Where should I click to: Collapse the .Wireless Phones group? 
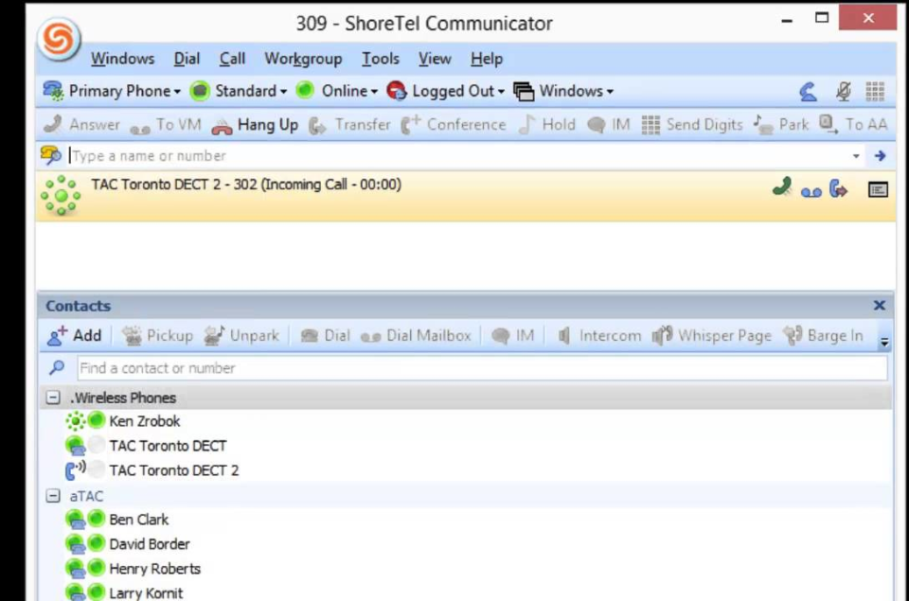click(x=53, y=398)
